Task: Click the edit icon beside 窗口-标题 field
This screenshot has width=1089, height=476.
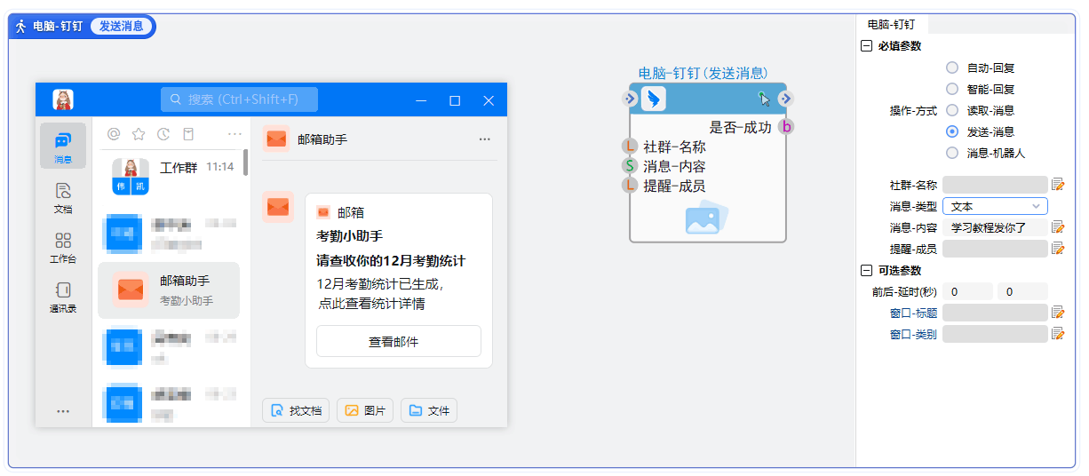Action: pos(1057,313)
